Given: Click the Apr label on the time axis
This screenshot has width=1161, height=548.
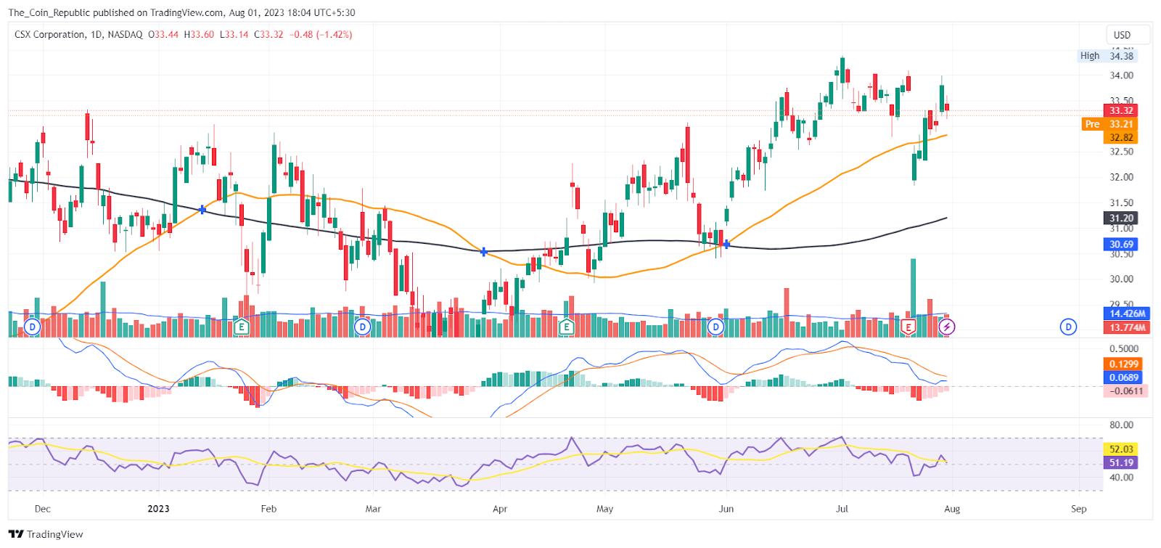Looking at the screenshot, I should coord(500,509).
